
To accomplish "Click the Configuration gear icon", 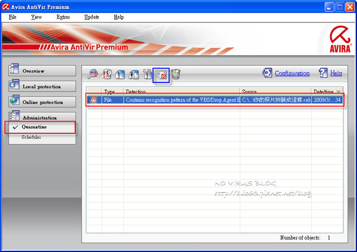I will [x=267, y=73].
